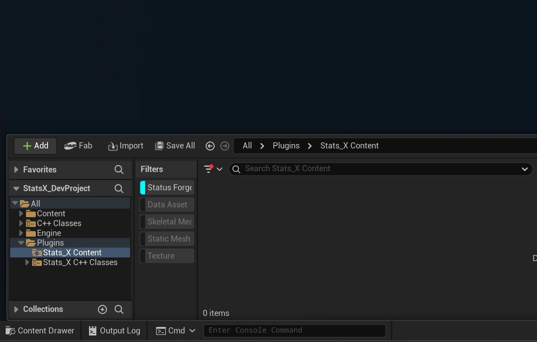Enable the Static Mesh filter

click(x=167, y=239)
